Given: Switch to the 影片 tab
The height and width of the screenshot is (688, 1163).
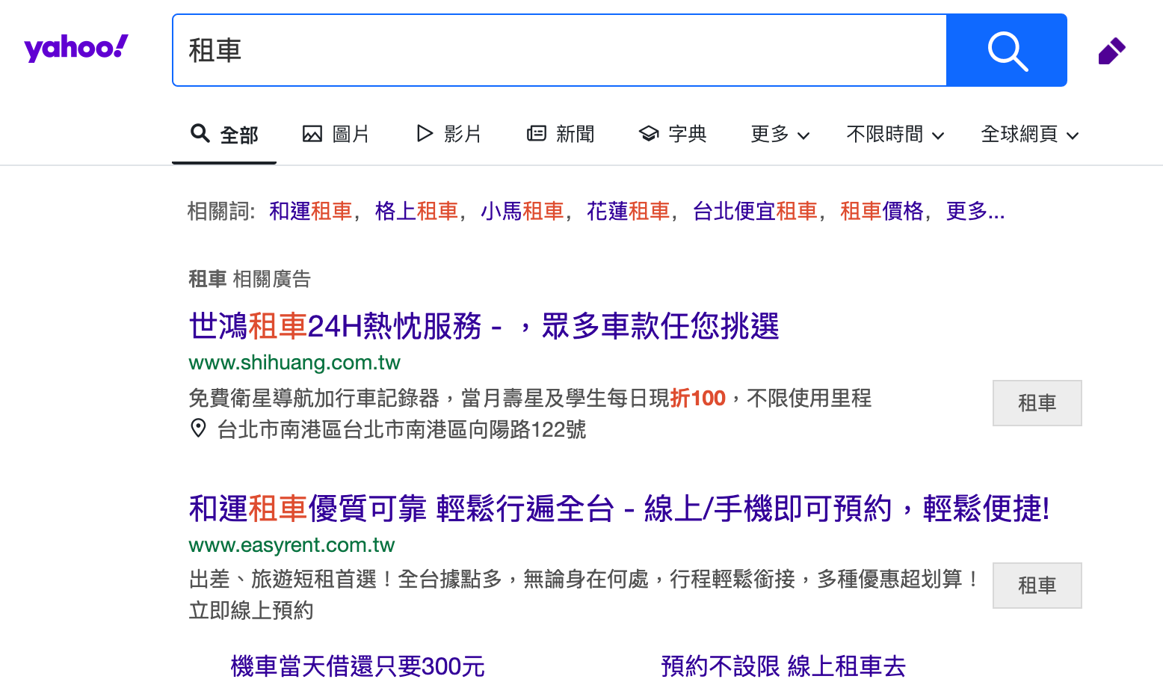Looking at the screenshot, I should point(448,135).
